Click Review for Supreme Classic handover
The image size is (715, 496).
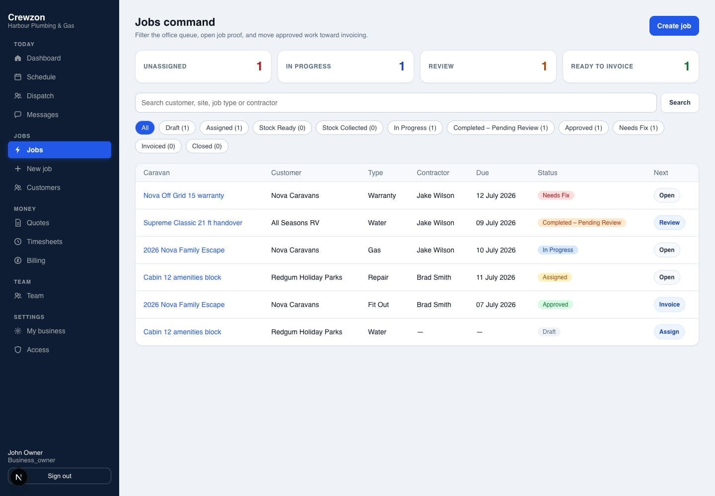(669, 223)
